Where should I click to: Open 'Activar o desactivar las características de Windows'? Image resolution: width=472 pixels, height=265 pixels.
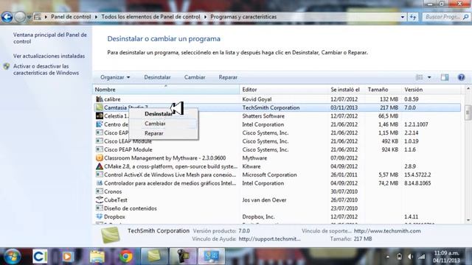46,69
